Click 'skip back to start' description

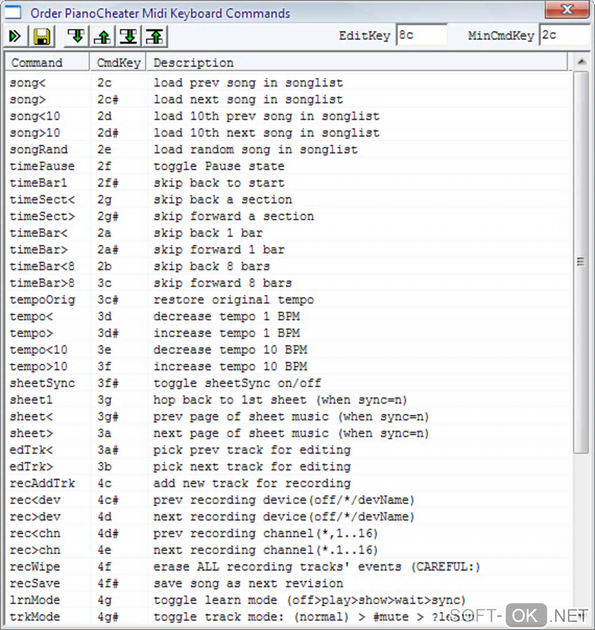[x=219, y=183]
